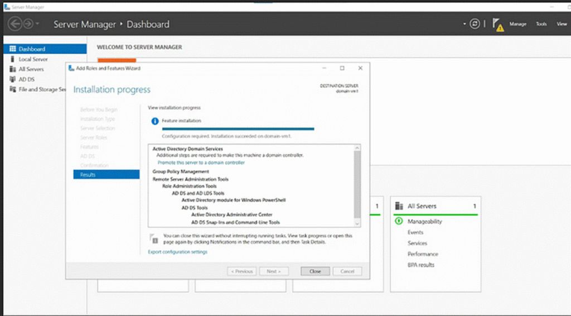Open the Tools menu

tap(541, 24)
